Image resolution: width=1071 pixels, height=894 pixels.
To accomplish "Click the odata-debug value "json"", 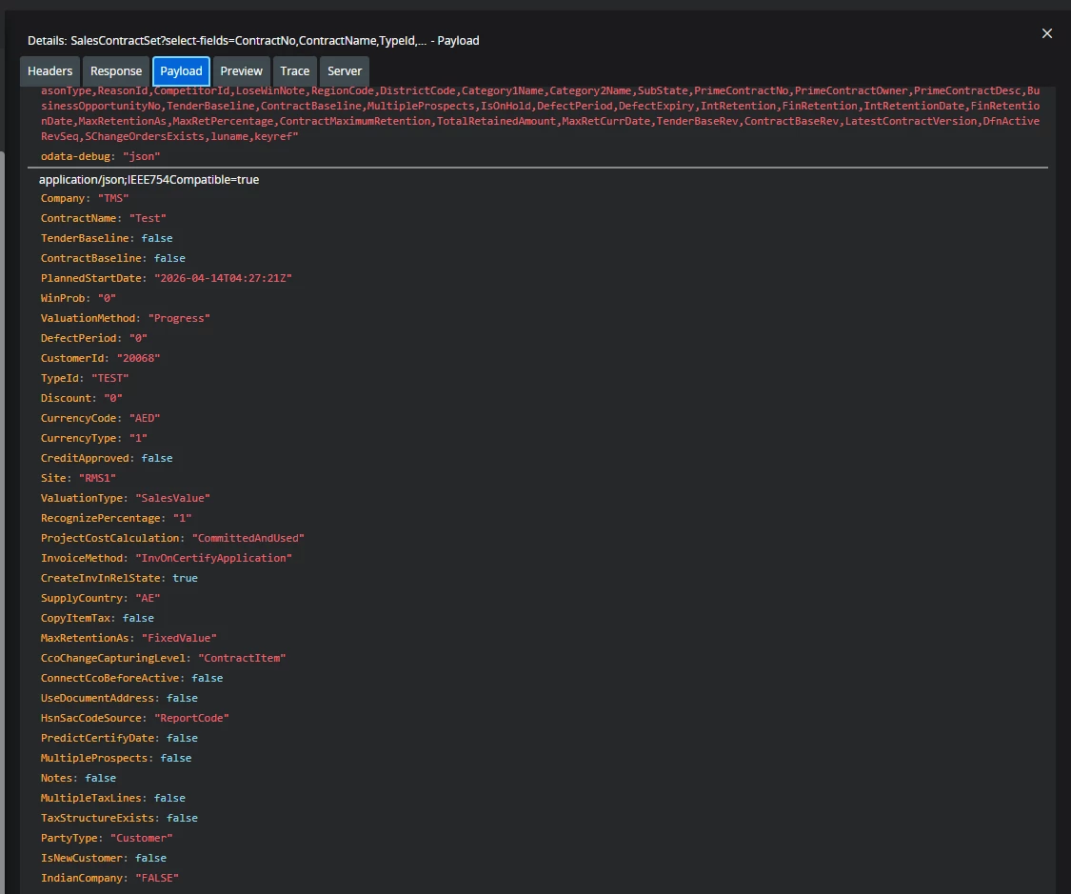I will (142, 156).
